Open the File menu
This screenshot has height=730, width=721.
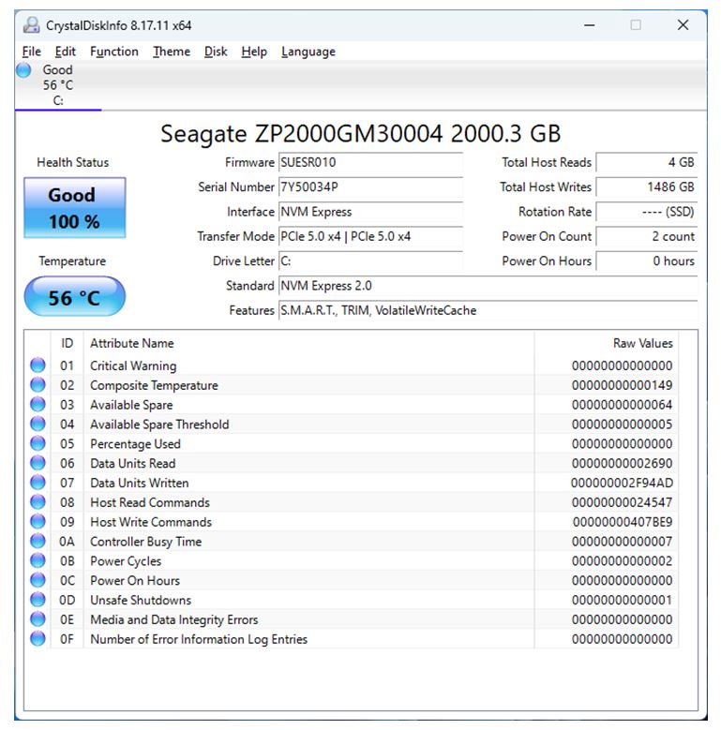(x=32, y=52)
